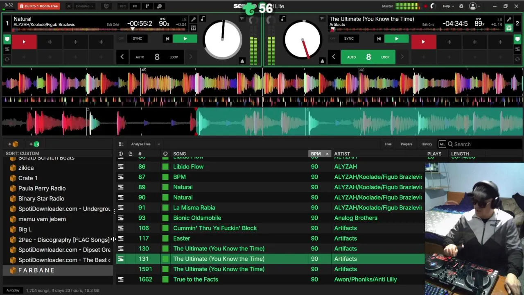Image resolution: width=524 pixels, height=295 pixels.
Task: Open deck 1 dropdown arrow near platter
Action: tap(242, 19)
